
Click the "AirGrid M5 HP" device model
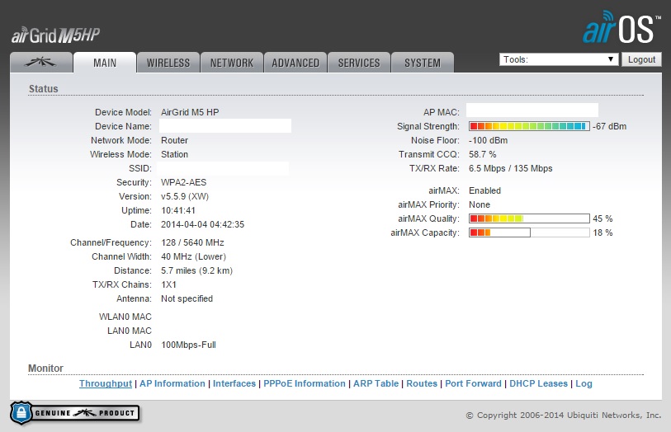[190, 112]
